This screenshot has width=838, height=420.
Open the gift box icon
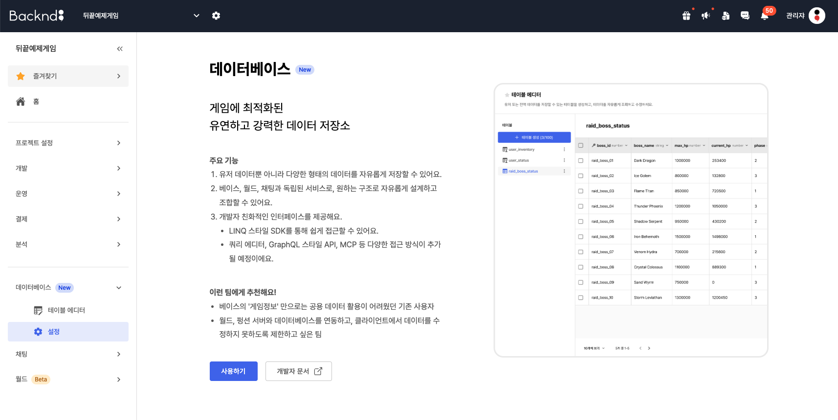point(686,16)
